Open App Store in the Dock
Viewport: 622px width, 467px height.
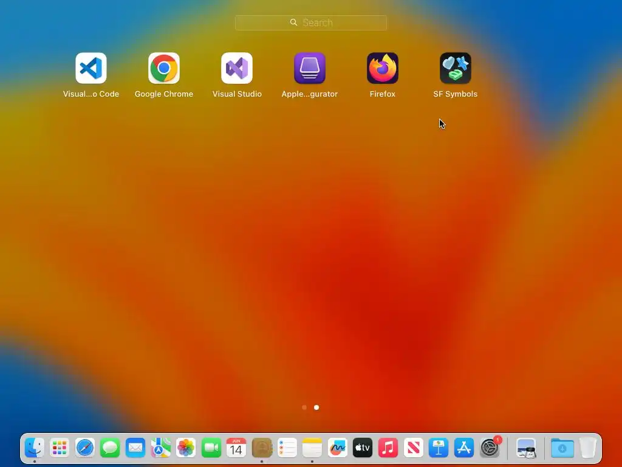point(463,448)
